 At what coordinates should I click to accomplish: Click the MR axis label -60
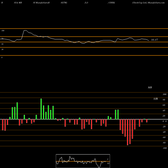(x=164, y=137)
